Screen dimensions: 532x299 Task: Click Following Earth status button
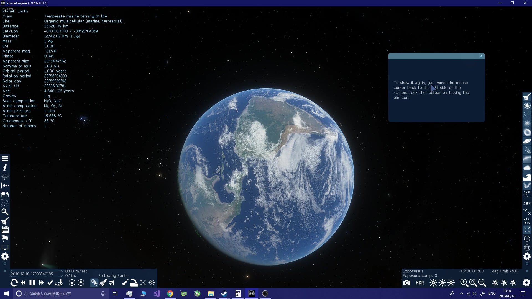coord(113,275)
